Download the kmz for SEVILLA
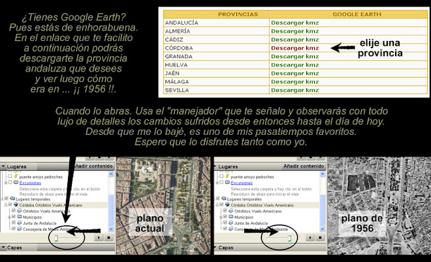 (x=295, y=90)
